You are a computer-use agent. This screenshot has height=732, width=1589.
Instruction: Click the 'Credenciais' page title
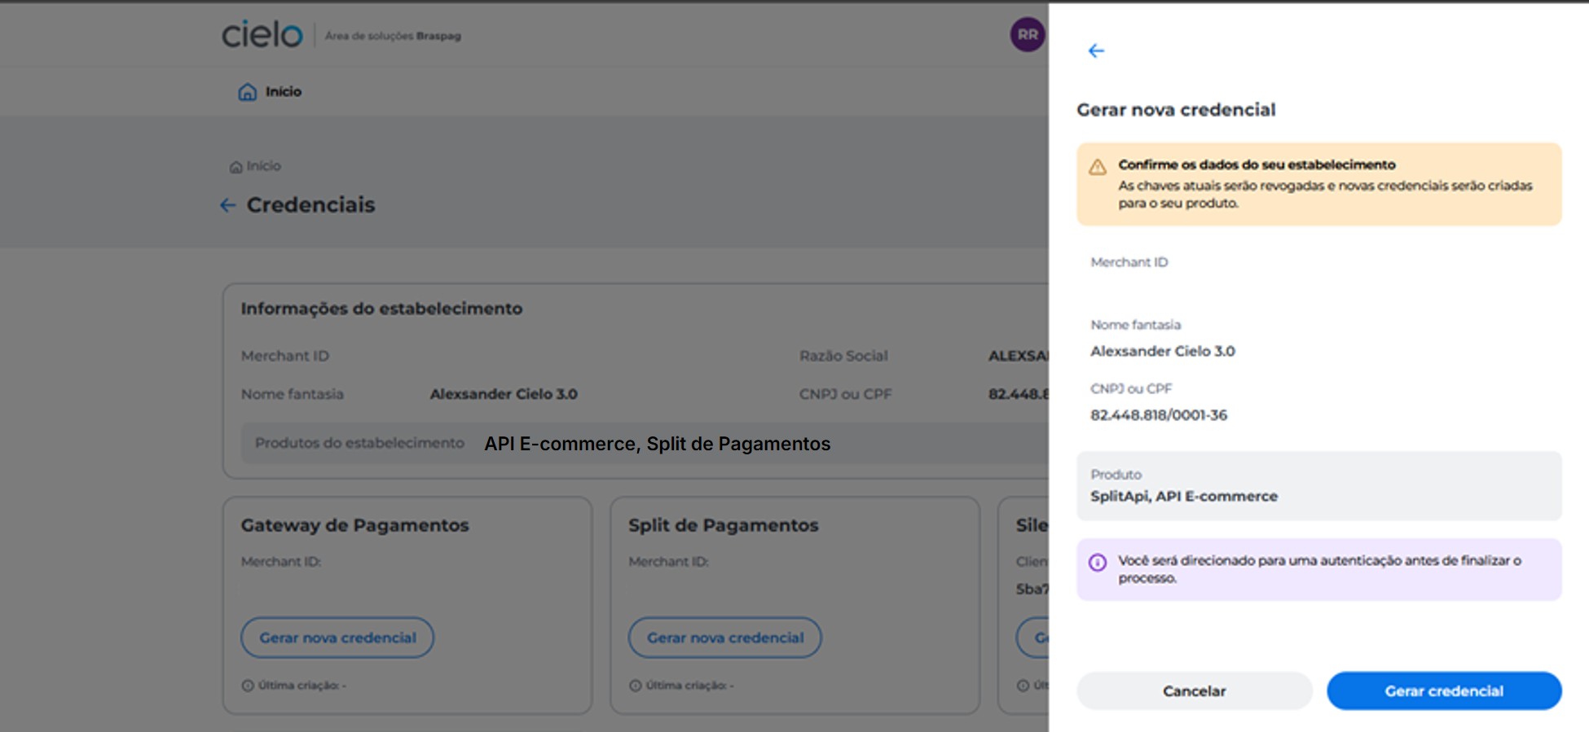tap(310, 205)
